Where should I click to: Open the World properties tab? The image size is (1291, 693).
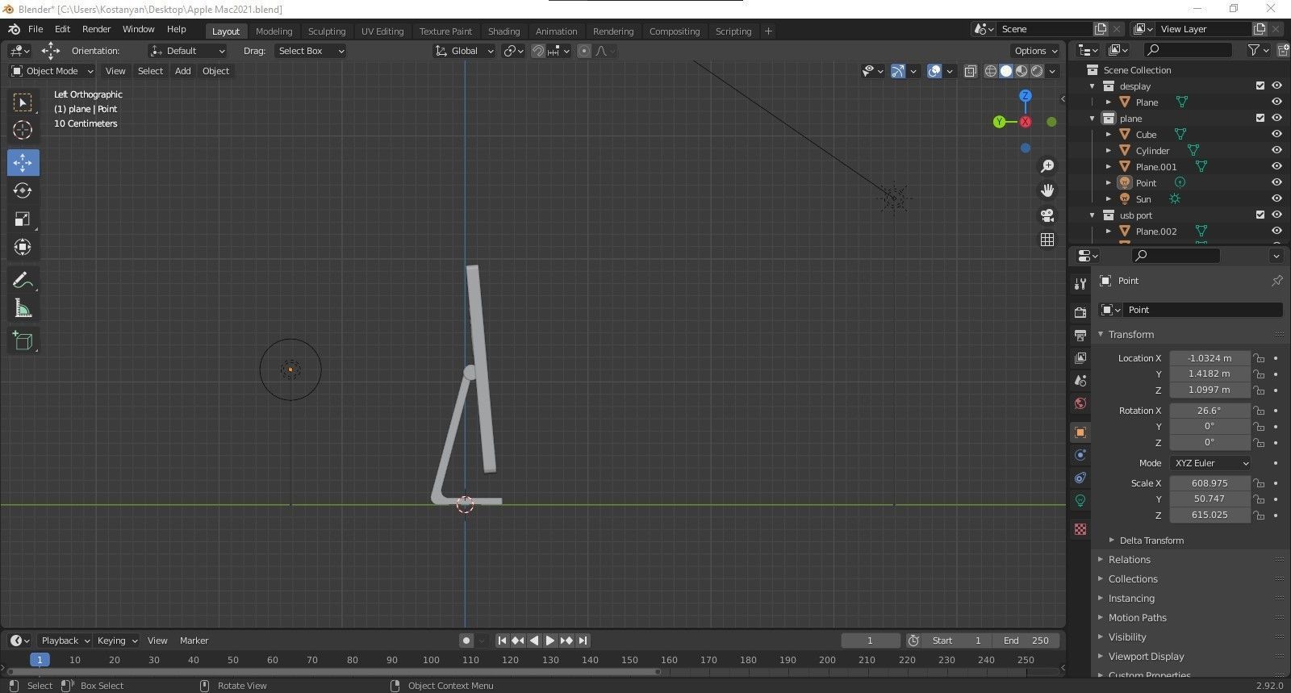[1080, 403]
